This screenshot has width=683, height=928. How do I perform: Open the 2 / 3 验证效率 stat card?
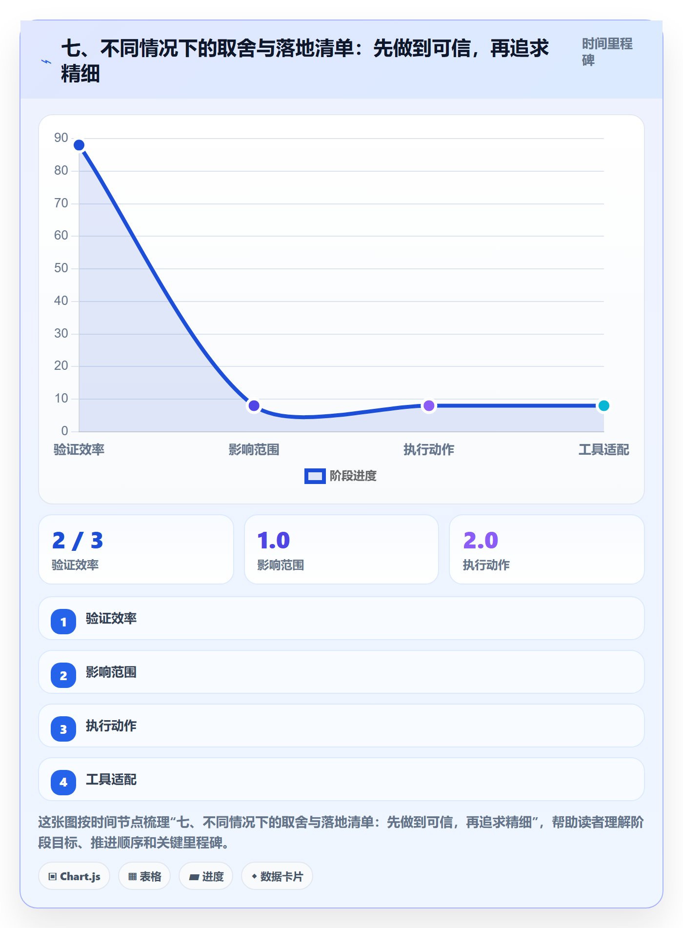(136, 549)
